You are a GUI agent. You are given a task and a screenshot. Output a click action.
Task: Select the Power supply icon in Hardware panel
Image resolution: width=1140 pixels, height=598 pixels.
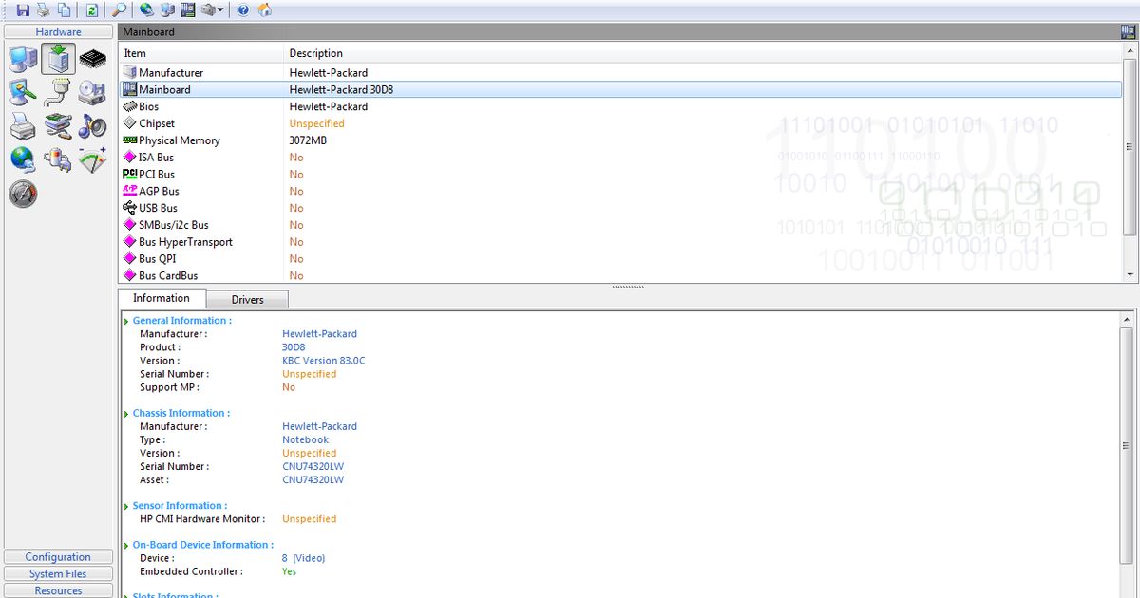pos(57,159)
